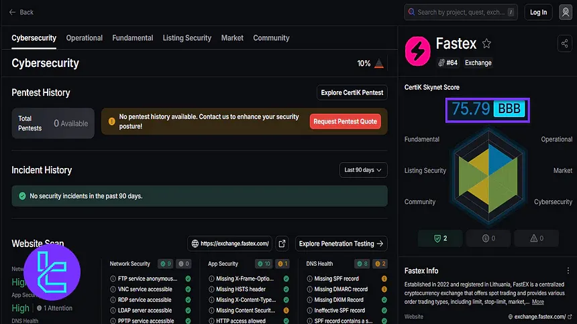Click the #64 ranking badge
577x324 pixels.
(x=448, y=63)
